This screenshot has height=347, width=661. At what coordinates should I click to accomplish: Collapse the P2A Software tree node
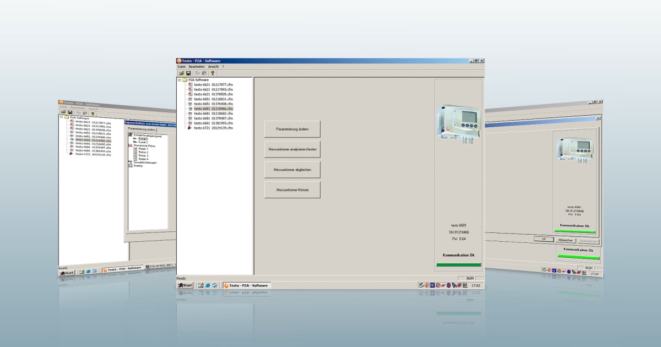pos(178,79)
